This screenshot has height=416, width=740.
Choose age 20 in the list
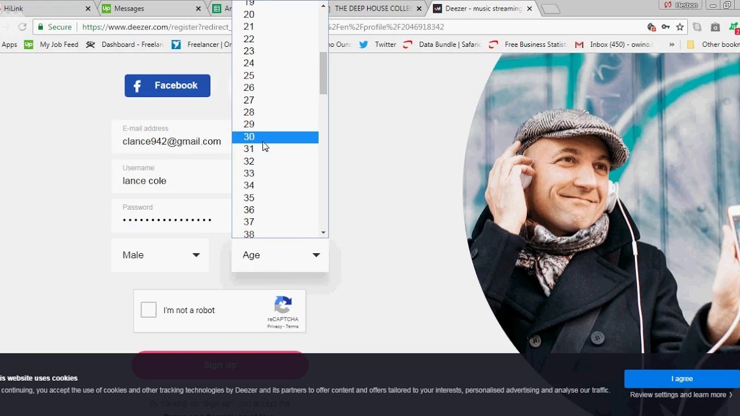[x=275, y=14]
